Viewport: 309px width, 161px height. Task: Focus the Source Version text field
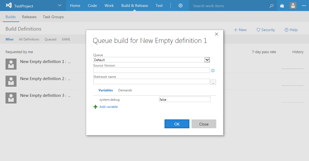[x=151, y=70]
